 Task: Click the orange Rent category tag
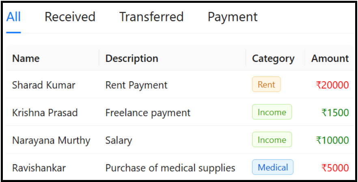266,85
